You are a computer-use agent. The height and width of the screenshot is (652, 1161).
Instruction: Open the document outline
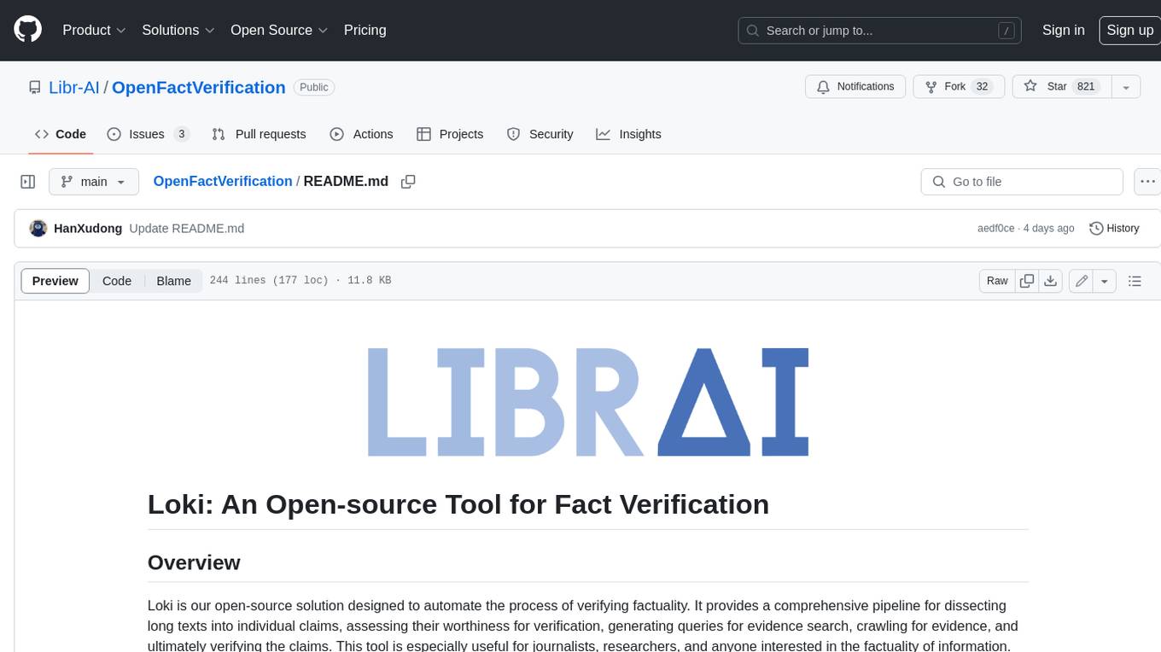[1135, 281]
